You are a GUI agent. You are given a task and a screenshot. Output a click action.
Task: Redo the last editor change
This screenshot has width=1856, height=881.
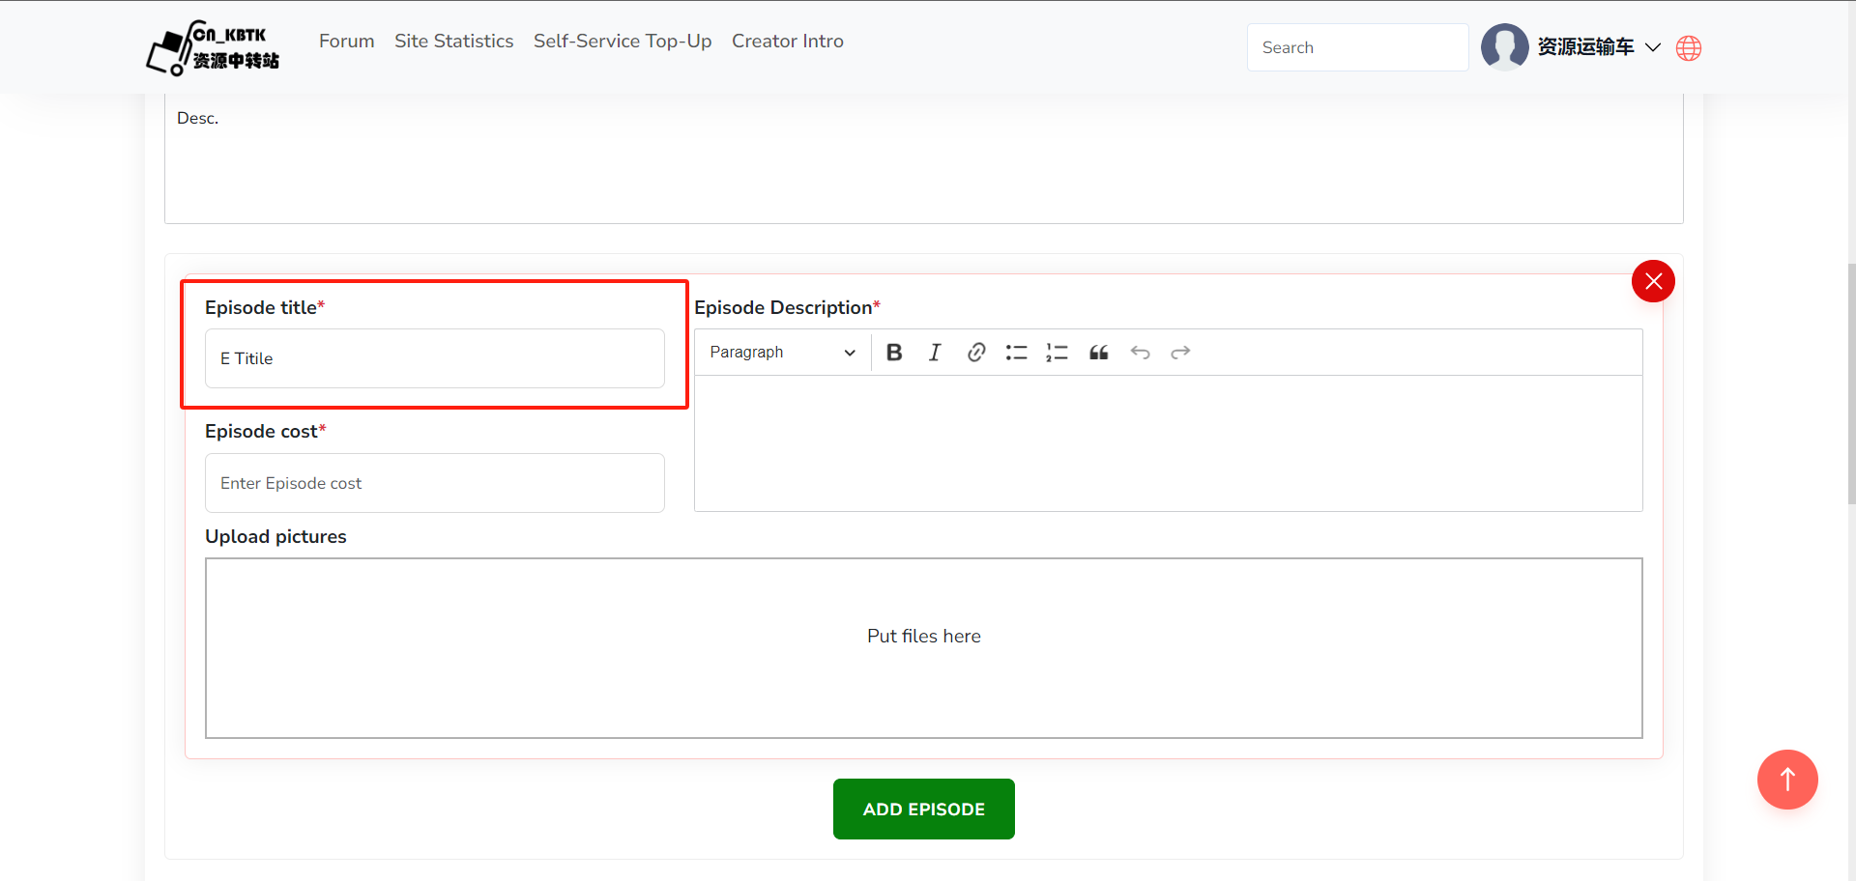(1180, 353)
